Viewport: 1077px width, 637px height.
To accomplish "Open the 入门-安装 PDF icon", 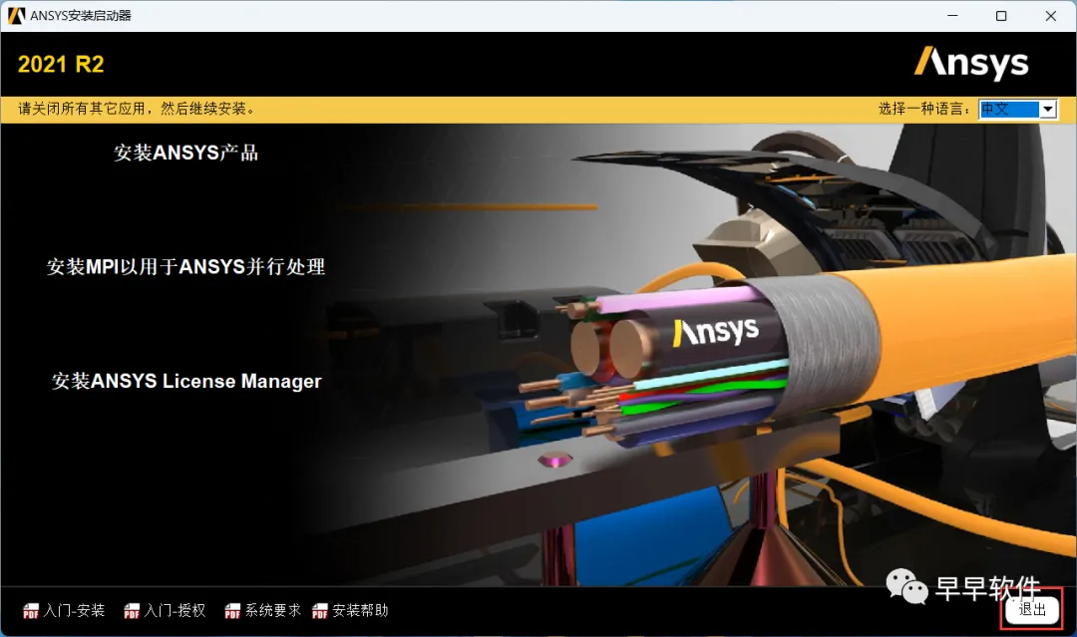I will point(31,610).
